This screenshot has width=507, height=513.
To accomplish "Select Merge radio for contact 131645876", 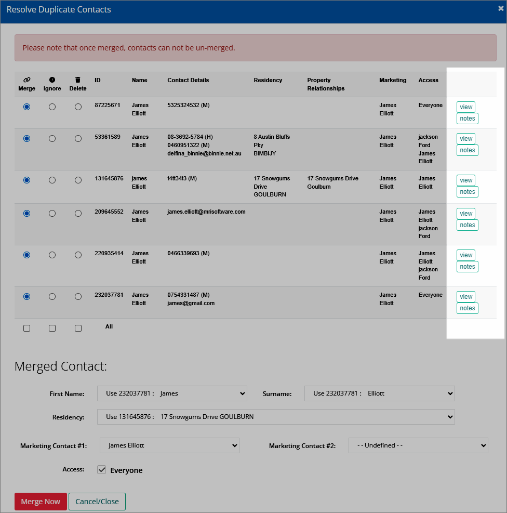I will coord(27,180).
